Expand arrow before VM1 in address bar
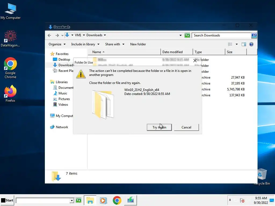Image resolution: width=275 pixels, height=206 pixels. [72, 35]
